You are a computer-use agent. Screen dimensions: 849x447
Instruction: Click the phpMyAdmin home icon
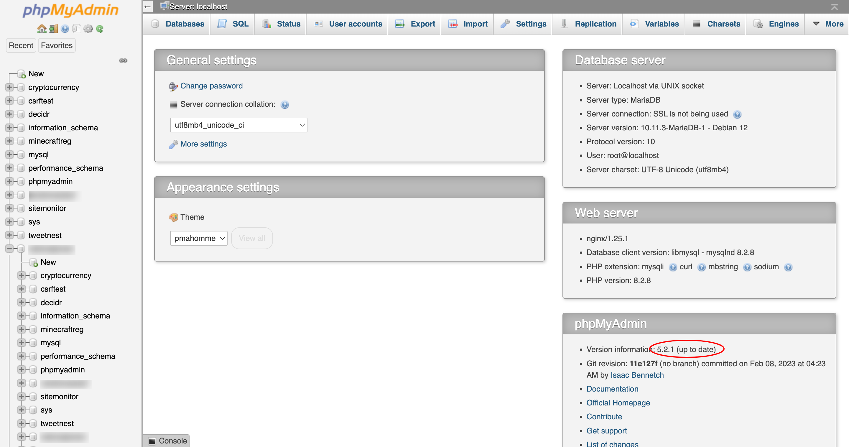42,29
